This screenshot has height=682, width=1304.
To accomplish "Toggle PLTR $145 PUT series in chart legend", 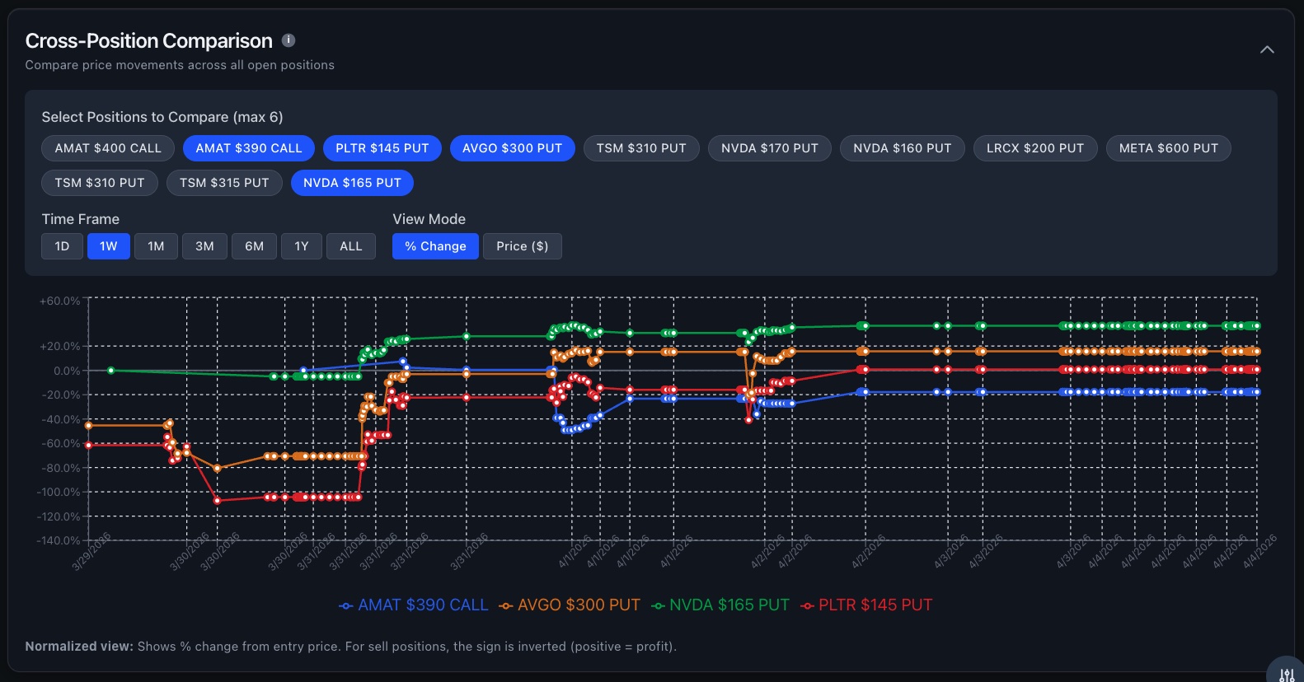I will (x=866, y=605).
